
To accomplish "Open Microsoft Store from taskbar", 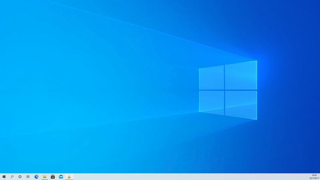I will [53, 177].
